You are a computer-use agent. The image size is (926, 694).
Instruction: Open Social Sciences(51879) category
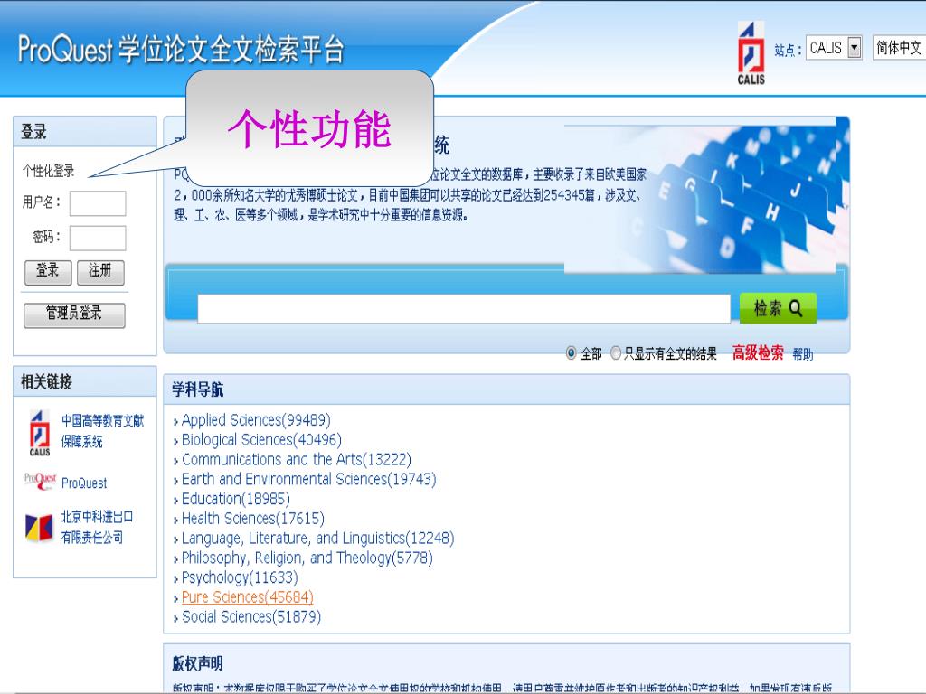tap(251, 616)
